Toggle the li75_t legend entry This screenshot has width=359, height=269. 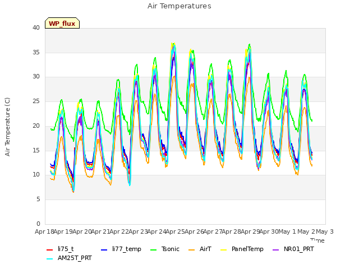(x=60, y=249)
